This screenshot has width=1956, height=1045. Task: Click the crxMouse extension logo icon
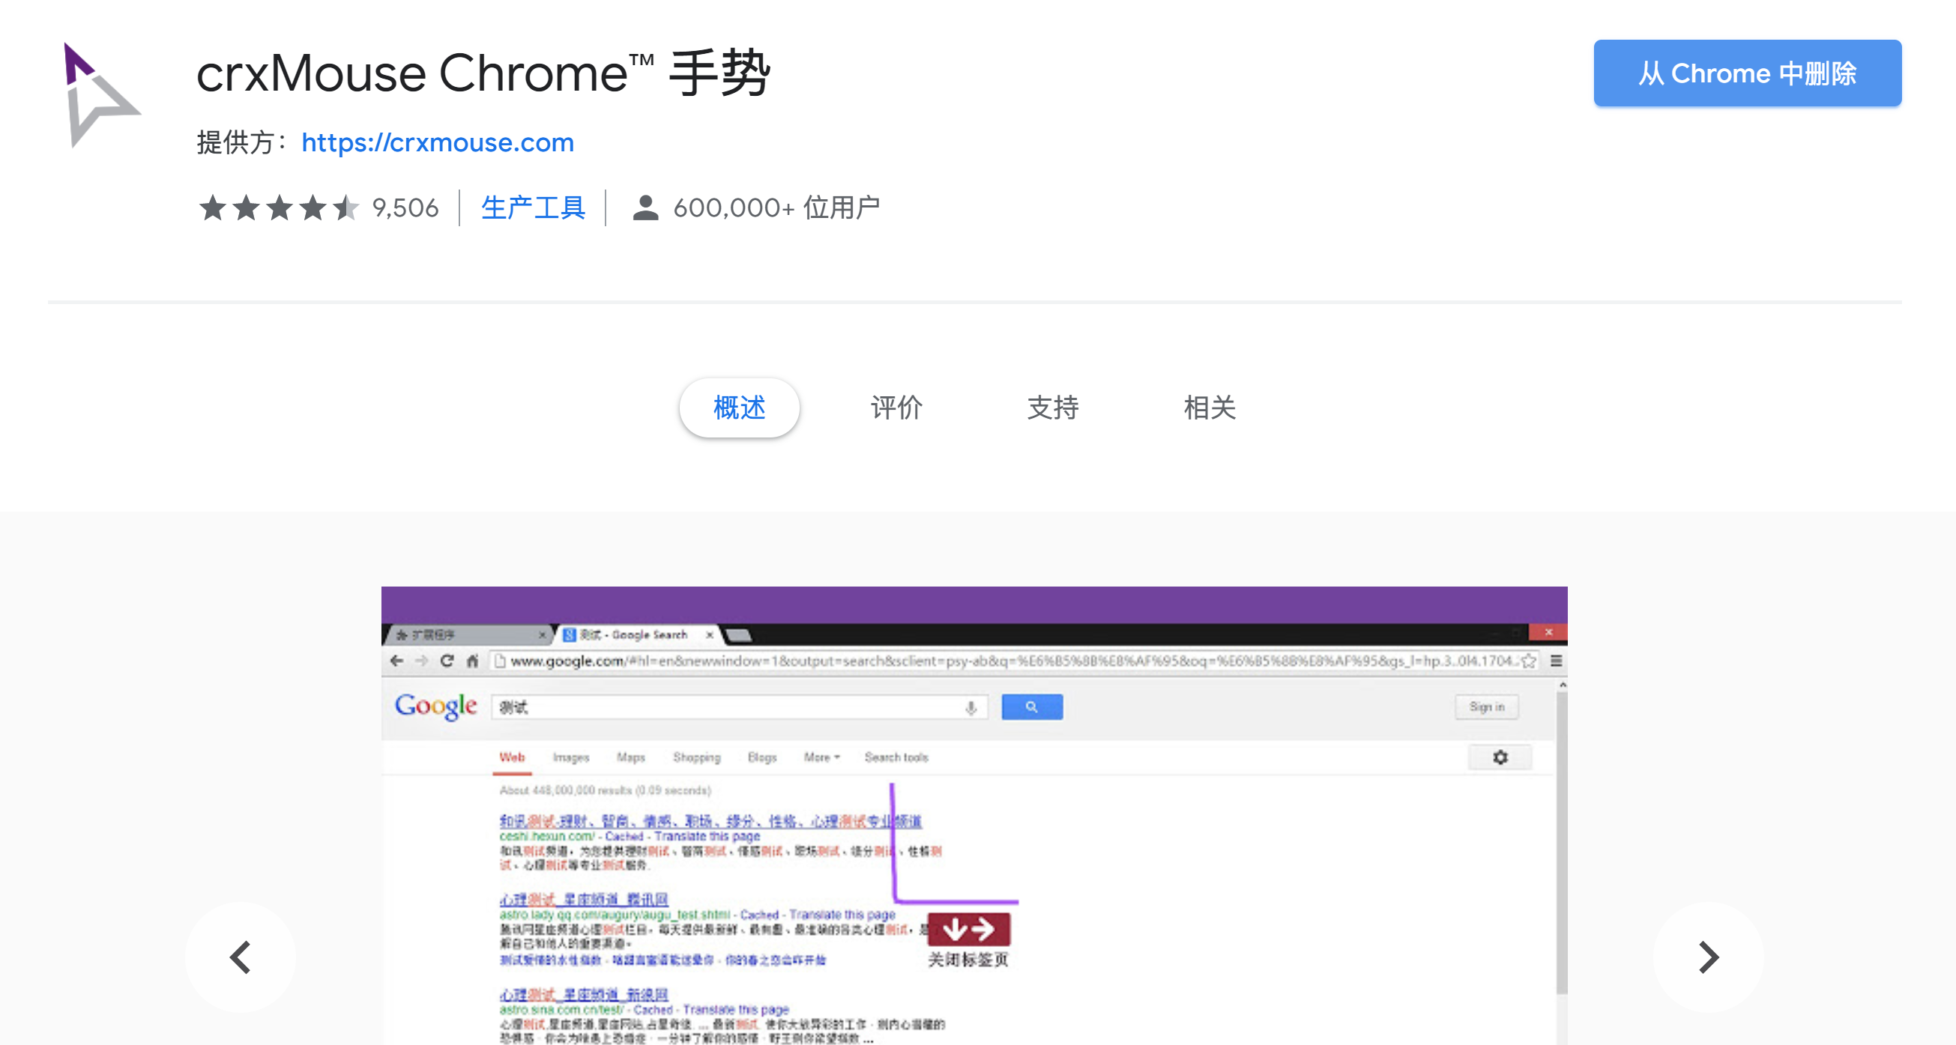(x=101, y=94)
